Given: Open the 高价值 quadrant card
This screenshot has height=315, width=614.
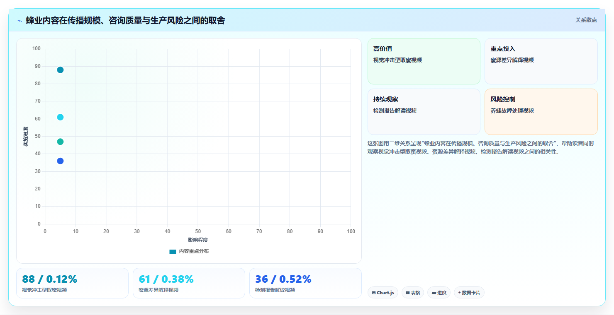Looking at the screenshot, I should (424, 61).
